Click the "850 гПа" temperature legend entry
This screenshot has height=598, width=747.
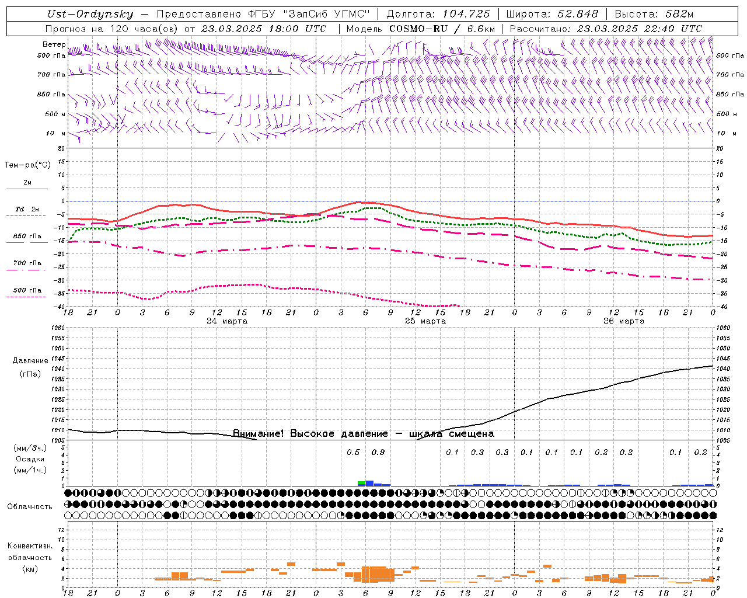click(27, 237)
